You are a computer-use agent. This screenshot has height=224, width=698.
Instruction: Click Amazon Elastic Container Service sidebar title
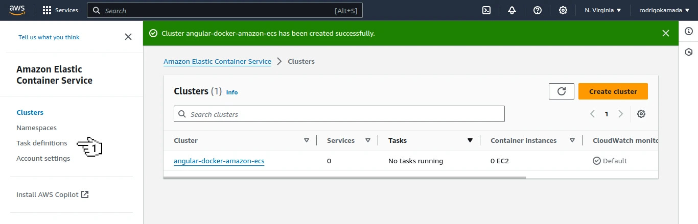pos(54,74)
